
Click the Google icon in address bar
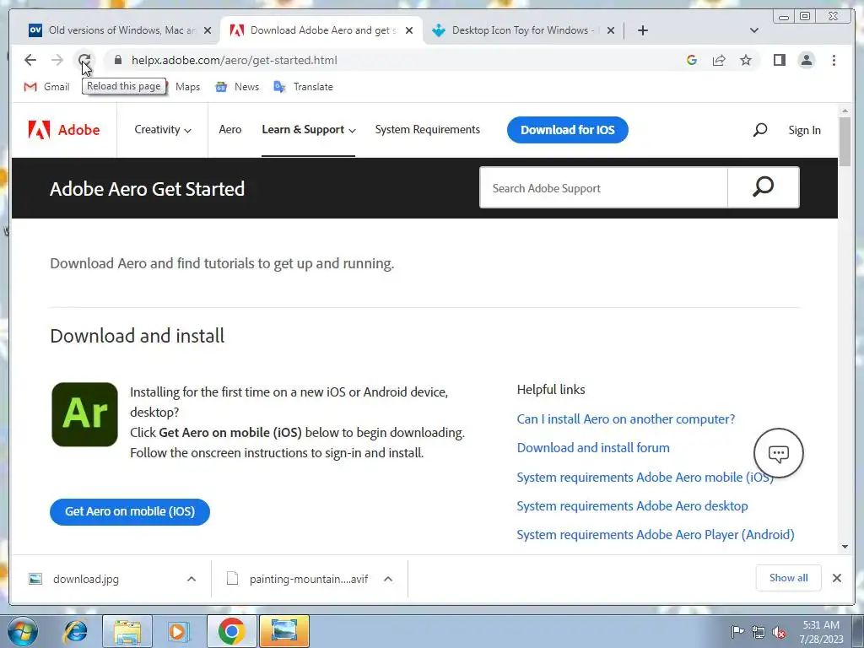(692, 60)
